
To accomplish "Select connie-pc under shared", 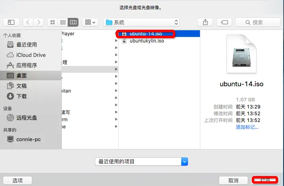I will pos(31,139).
